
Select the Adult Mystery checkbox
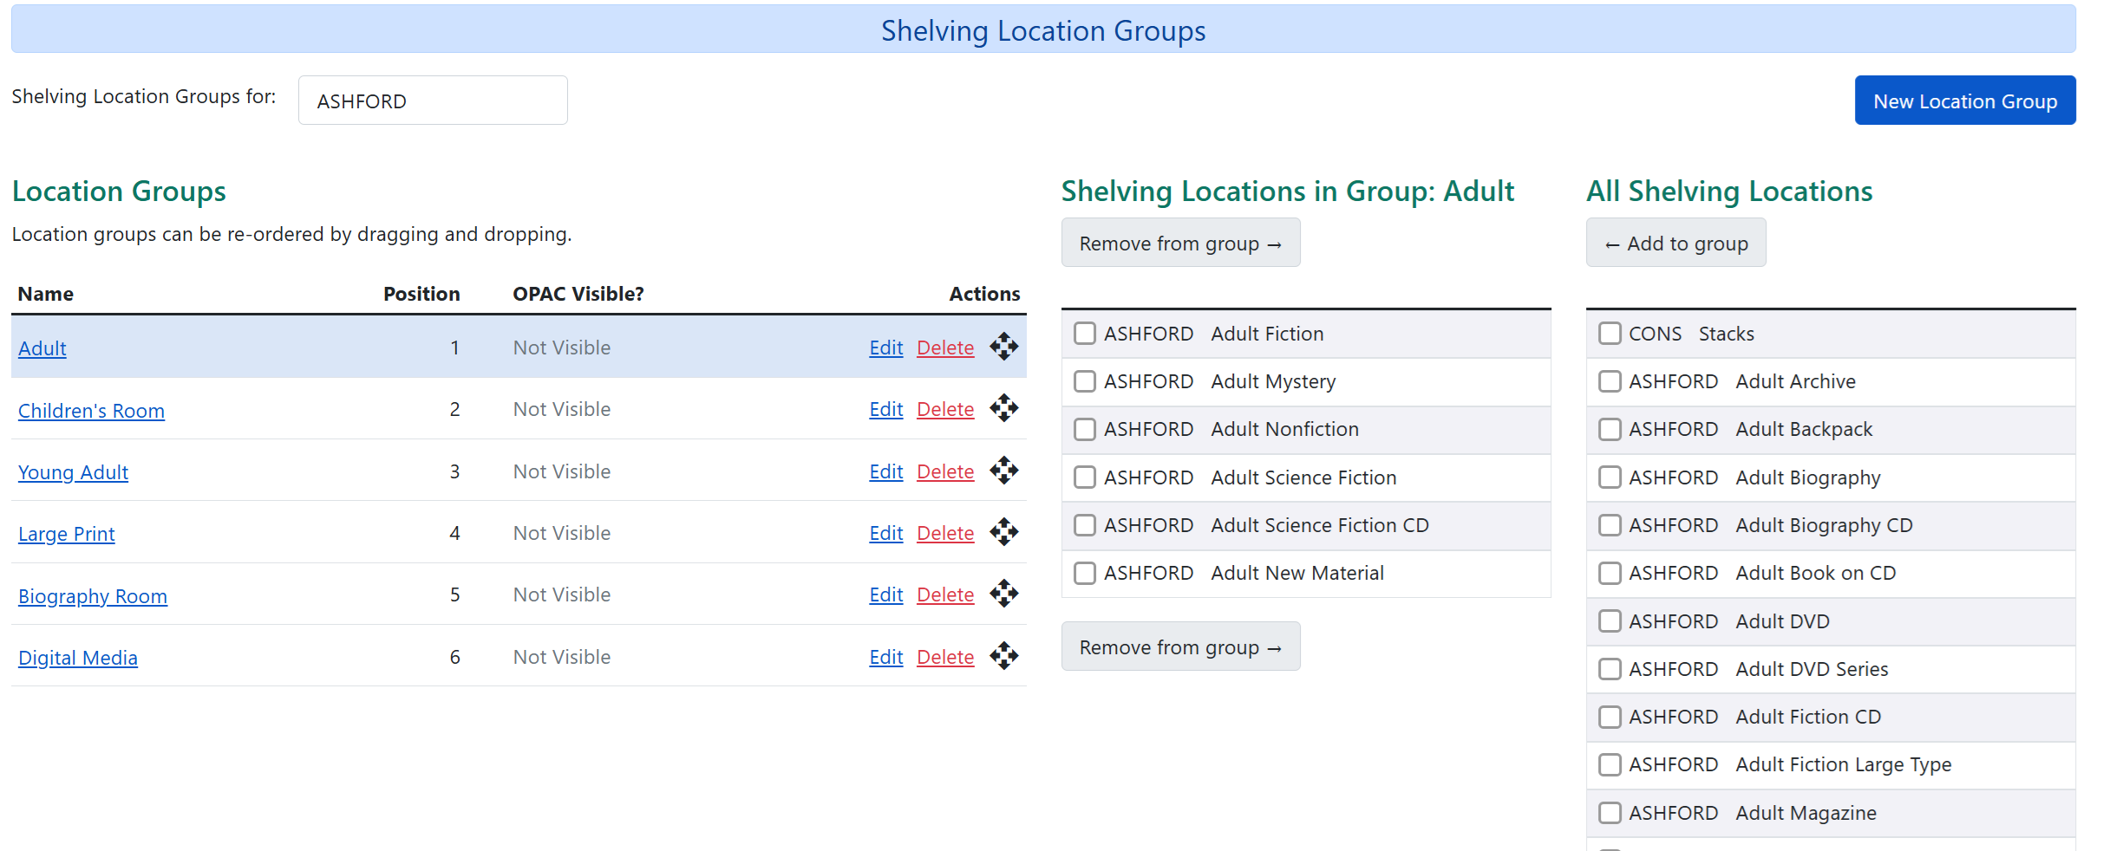click(x=1085, y=381)
